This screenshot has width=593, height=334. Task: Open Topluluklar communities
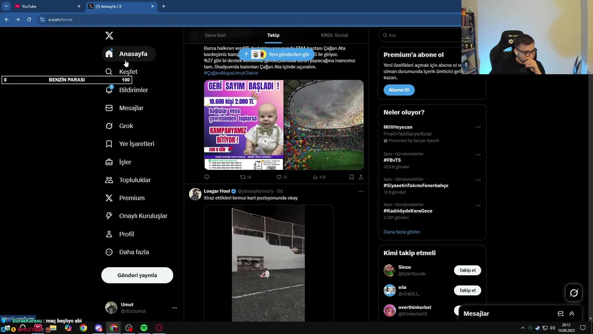[x=128, y=180]
